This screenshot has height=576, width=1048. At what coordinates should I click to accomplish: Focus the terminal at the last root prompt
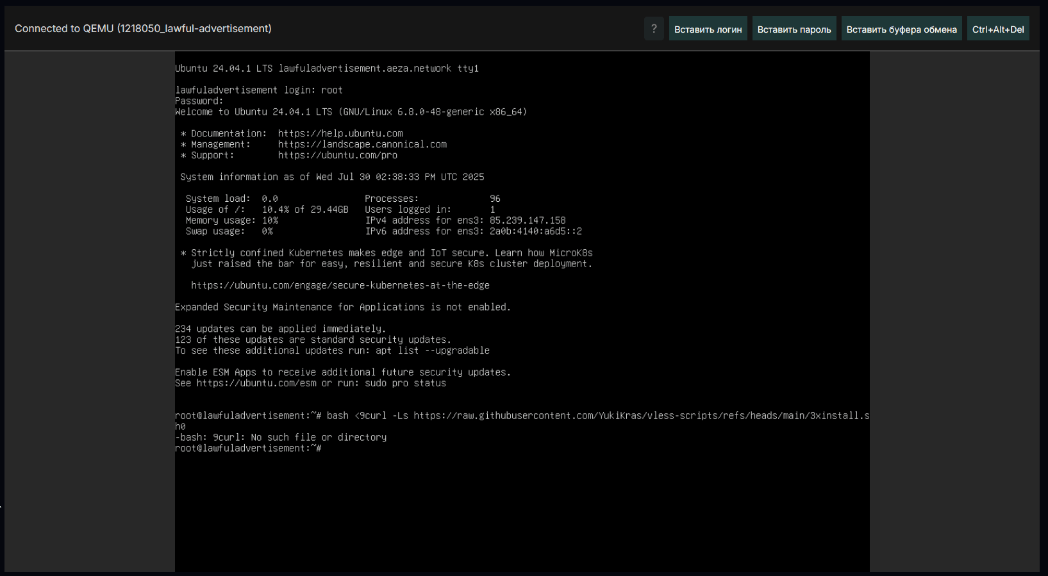326,448
